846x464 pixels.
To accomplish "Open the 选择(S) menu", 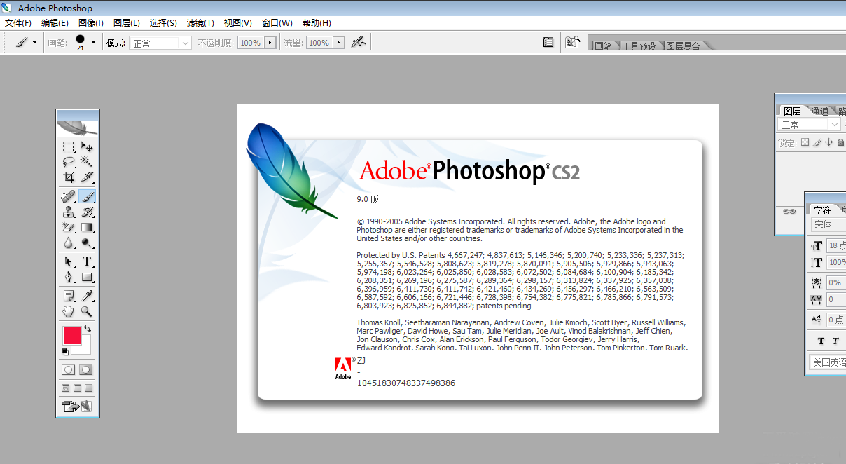I will pos(163,23).
